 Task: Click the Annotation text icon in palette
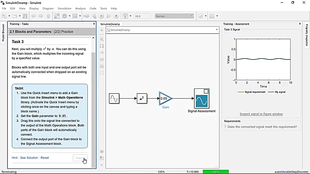coord(102,59)
